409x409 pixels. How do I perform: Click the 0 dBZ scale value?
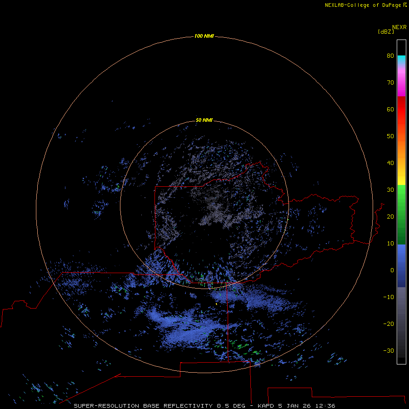[x=392, y=270]
